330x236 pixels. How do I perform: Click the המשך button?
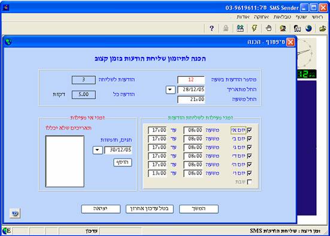point(199,209)
